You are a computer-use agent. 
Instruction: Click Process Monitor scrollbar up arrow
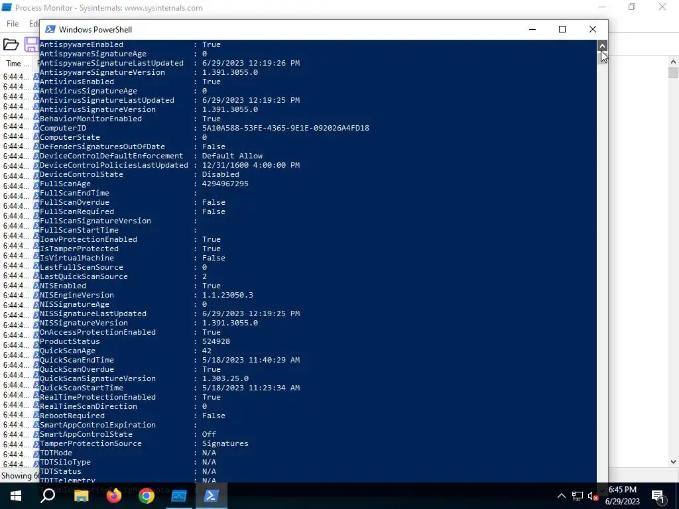(673, 62)
